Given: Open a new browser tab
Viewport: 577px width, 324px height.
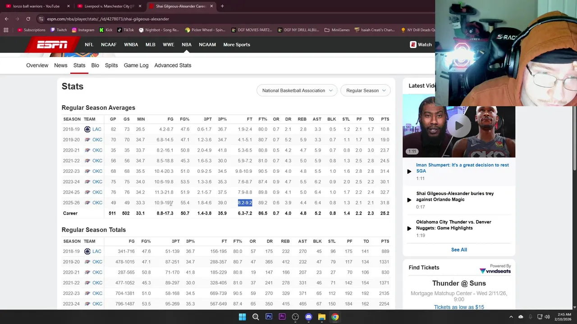Looking at the screenshot, I should click(x=222, y=6).
